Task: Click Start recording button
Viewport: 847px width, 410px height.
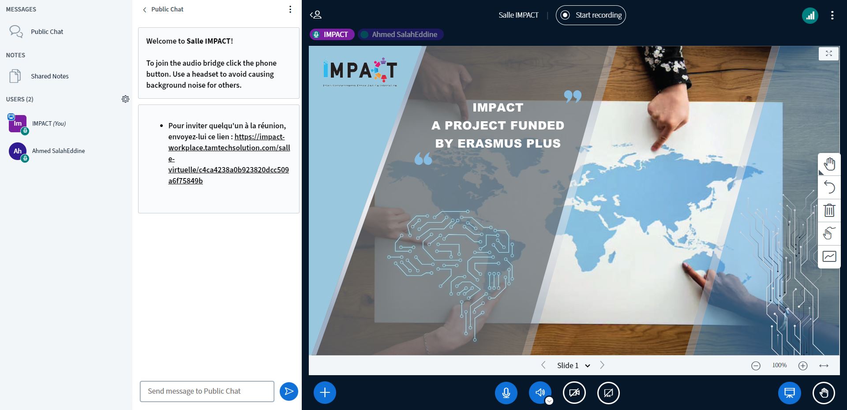Action: coord(591,15)
